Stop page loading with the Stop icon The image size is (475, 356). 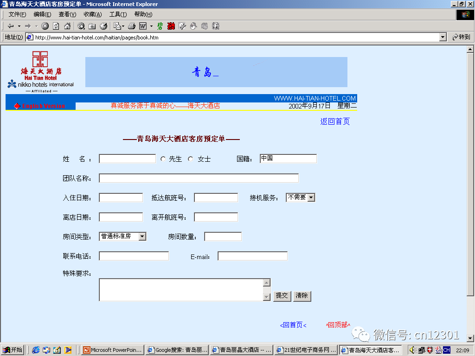point(45,26)
